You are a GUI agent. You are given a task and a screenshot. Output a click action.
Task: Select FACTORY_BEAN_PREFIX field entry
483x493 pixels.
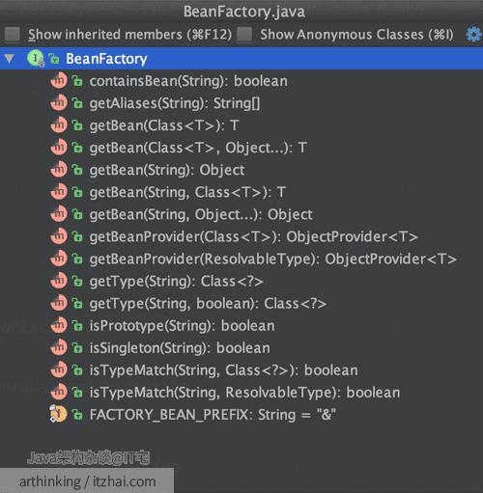(213, 414)
